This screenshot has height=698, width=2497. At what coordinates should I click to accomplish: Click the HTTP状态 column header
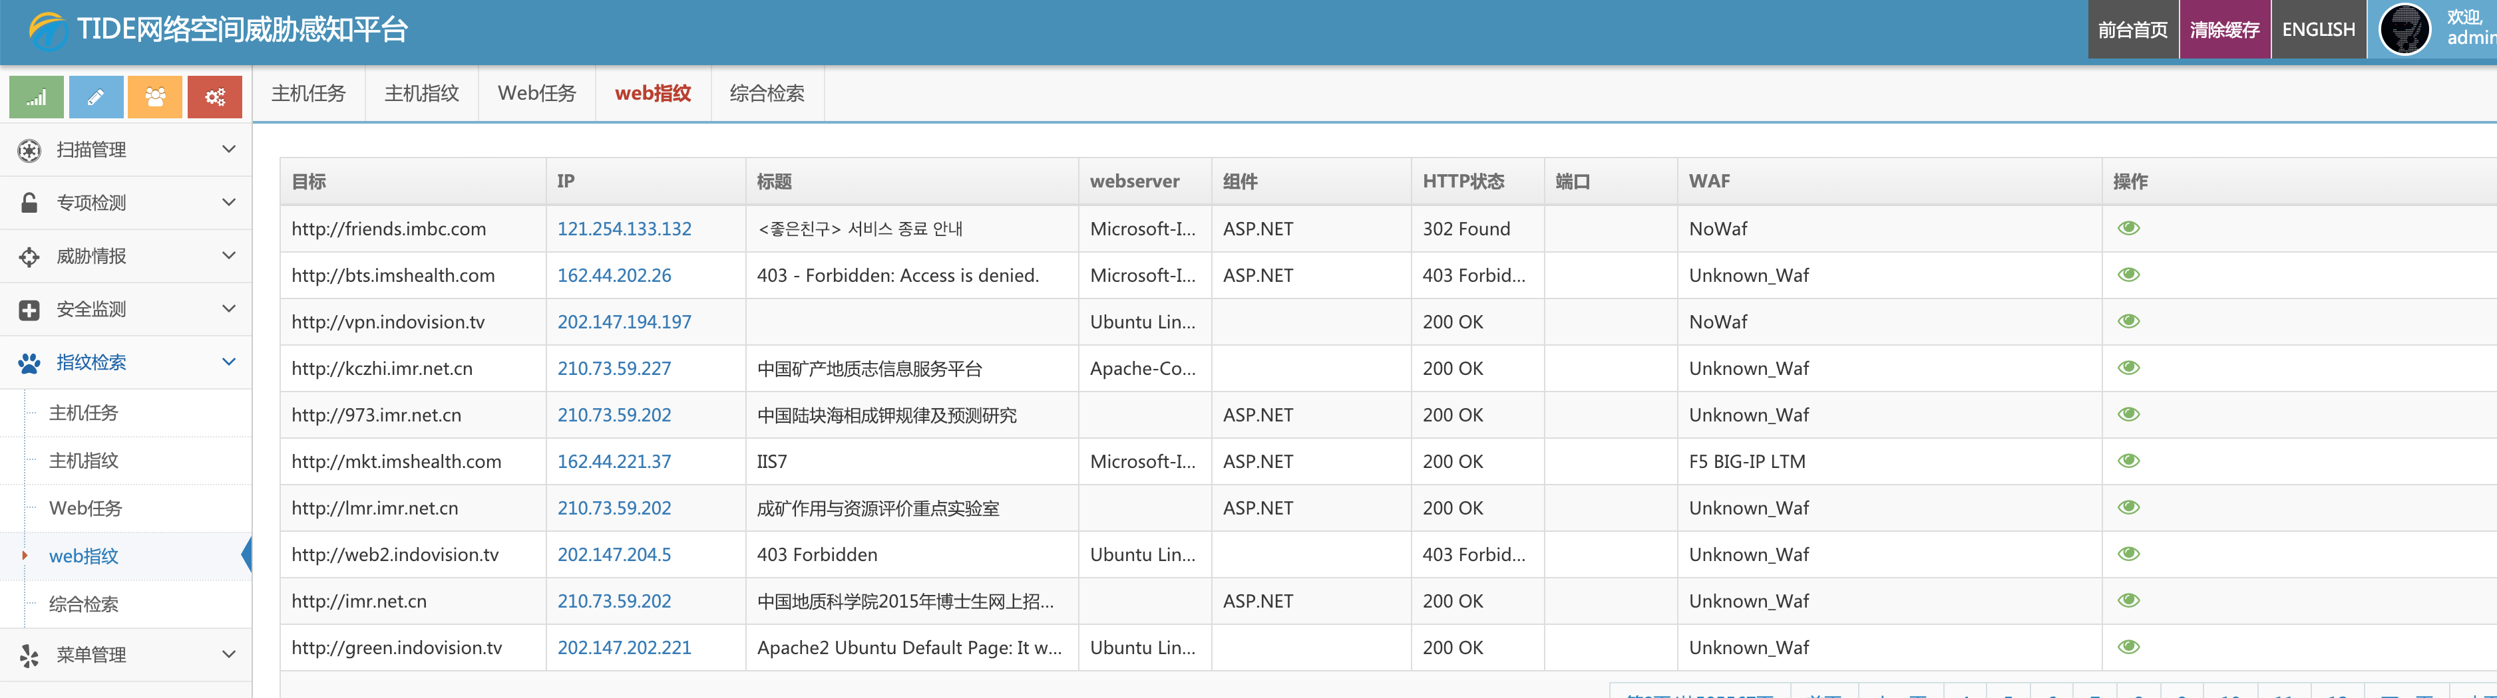click(x=1477, y=182)
